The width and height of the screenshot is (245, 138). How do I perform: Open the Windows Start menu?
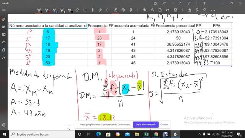pyautogui.click(x=5, y=134)
